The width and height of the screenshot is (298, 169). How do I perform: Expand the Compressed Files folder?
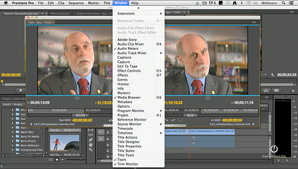click(x=13, y=150)
